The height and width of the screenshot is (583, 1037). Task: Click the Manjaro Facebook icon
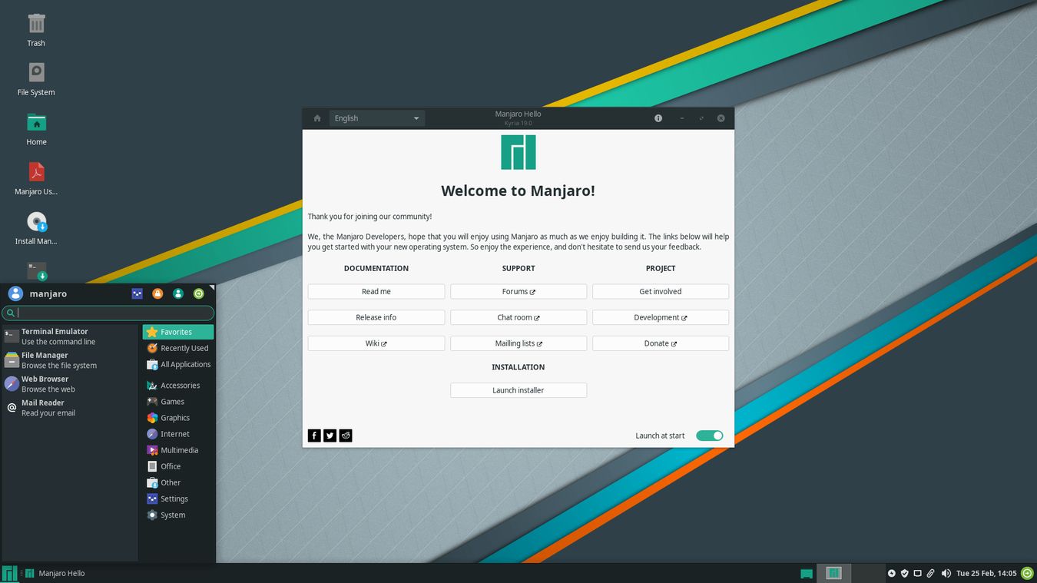[x=314, y=436]
